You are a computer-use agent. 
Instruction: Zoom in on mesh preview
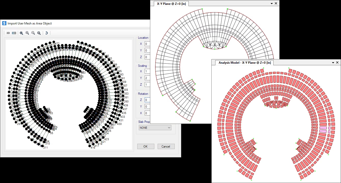27,33
